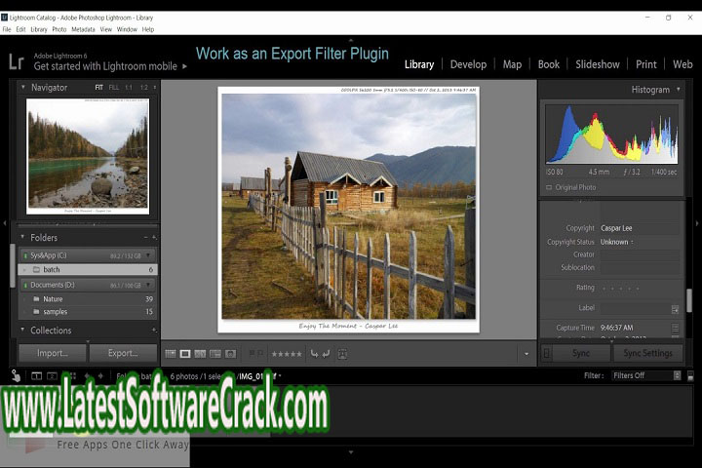Remove folder minus icon in Folders
Image resolution: width=702 pixels, height=468 pixels.
[x=146, y=237]
